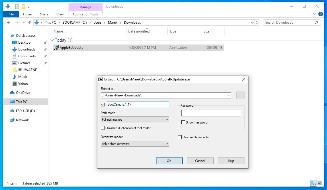Viewport: 327px width, 190px height.
Task: Open the Application Tools tab
Action: coord(85,14)
